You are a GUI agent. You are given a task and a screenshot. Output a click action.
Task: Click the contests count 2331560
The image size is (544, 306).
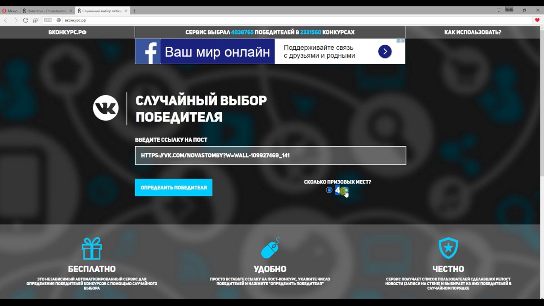(x=311, y=32)
